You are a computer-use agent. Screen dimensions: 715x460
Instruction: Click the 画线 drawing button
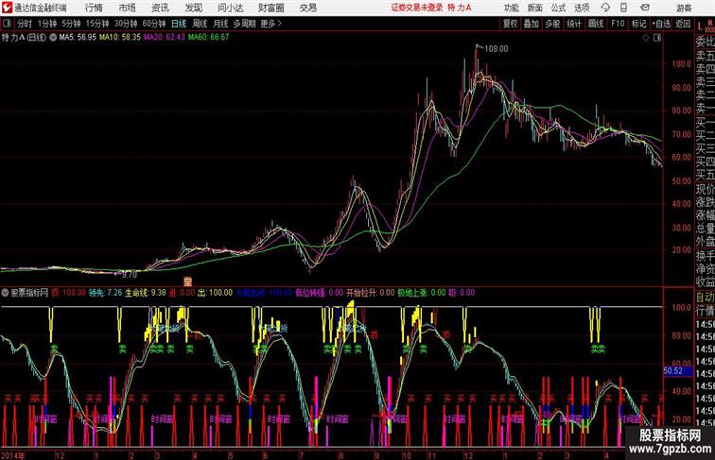(596, 24)
